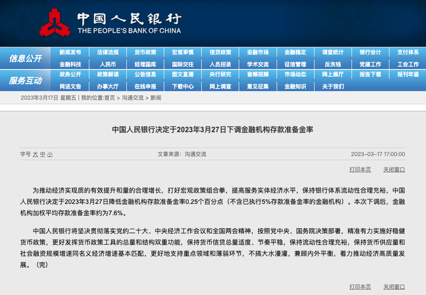Image resolution: width=426 pixels, height=295 pixels.
Task: Set font size to 小
Action: 50,154
